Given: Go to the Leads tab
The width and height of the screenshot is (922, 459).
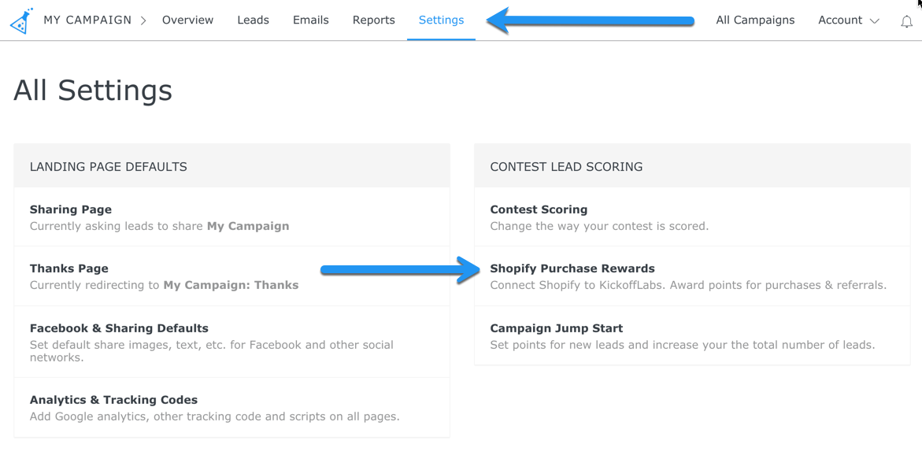Looking at the screenshot, I should [x=253, y=20].
